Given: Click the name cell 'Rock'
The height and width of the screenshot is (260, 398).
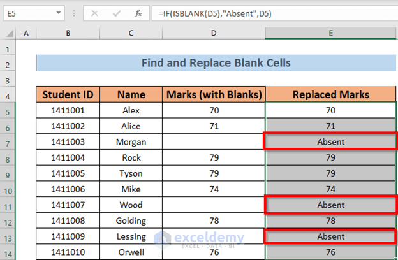Looking at the screenshot, I should coord(131,157).
